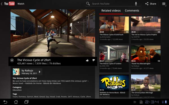
Task: Like the video with thumbs up
Action: coord(87,60)
